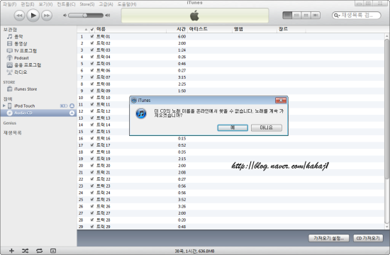This screenshot has height=255, width=390.
Task: Toggle shuffle playback
Action: (x=25, y=251)
